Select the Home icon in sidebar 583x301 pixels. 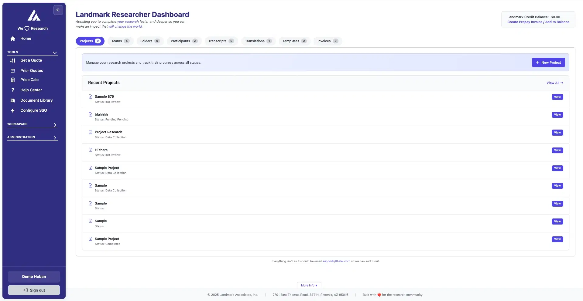pos(12,38)
